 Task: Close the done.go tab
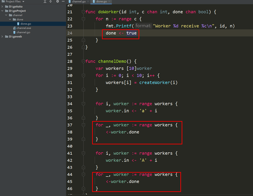(109, 2)
